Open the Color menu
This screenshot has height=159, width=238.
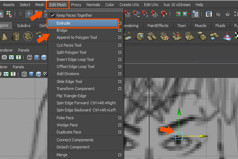(109, 5)
